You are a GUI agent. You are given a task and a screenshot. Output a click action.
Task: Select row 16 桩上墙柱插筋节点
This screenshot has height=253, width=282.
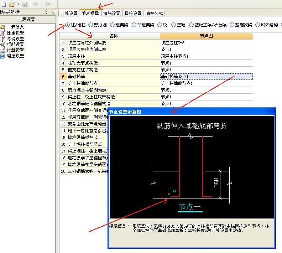[x=87, y=144]
